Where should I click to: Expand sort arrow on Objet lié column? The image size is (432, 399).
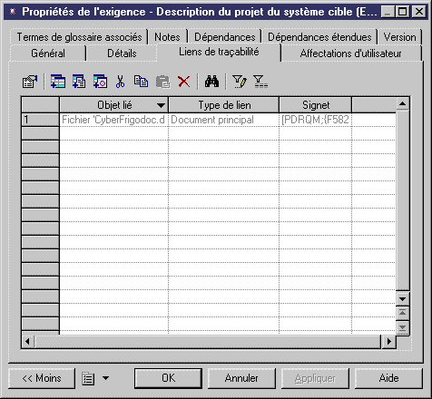(162, 105)
